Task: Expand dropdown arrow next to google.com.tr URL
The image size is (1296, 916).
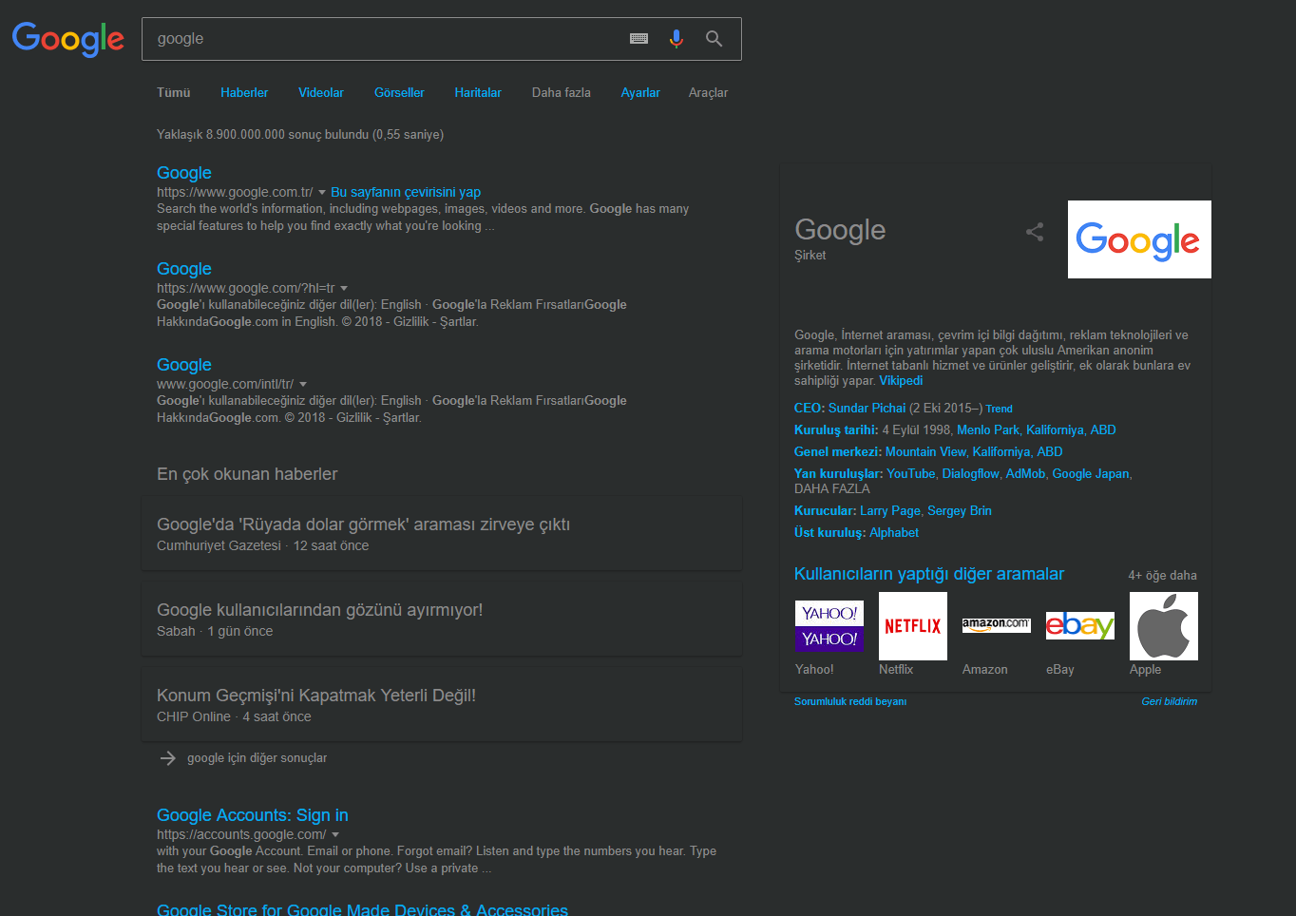Action: point(322,193)
